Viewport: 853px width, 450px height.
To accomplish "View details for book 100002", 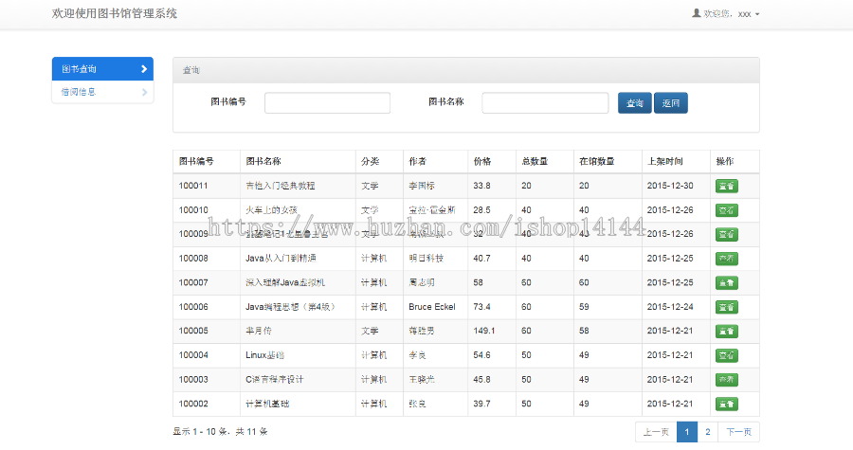I will [727, 404].
